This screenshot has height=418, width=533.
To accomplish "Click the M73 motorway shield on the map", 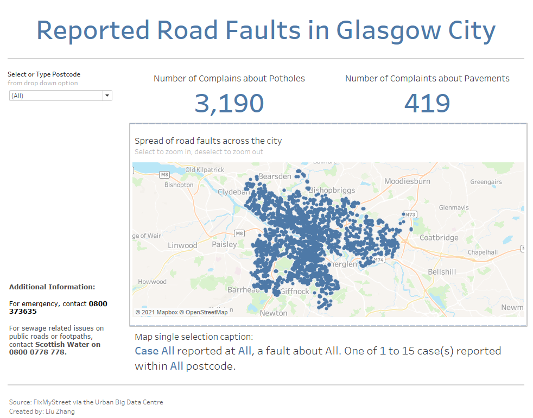I will [410, 214].
